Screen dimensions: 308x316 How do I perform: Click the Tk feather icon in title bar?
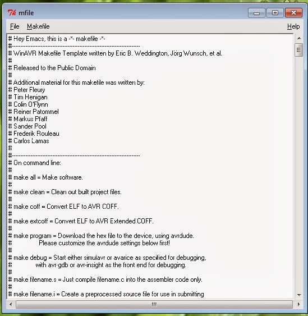[12, 13]
